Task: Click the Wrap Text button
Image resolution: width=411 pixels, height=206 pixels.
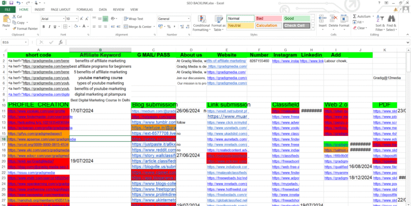Action: pyautogui.click(x=133, y=19)
